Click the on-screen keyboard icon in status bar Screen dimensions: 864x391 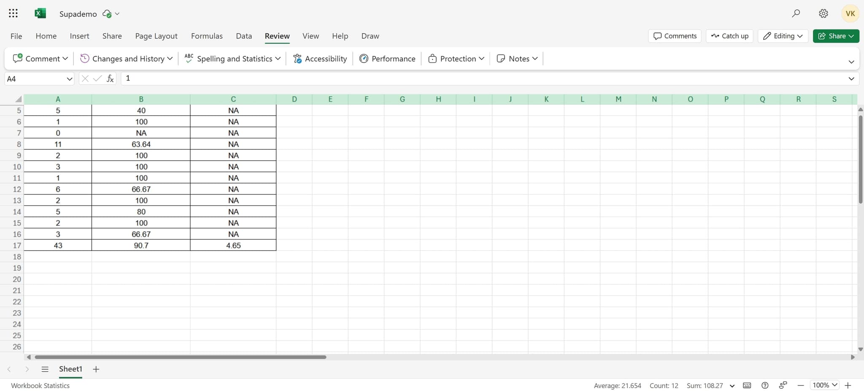point(747,385)
